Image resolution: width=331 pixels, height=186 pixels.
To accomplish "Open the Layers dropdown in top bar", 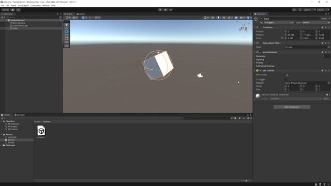I will tap(309, 10).
